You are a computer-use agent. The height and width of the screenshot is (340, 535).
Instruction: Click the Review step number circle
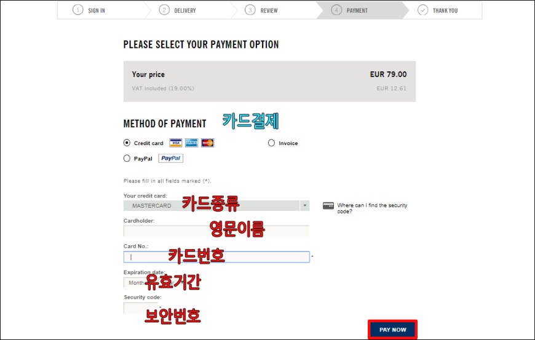coord(250,10)
